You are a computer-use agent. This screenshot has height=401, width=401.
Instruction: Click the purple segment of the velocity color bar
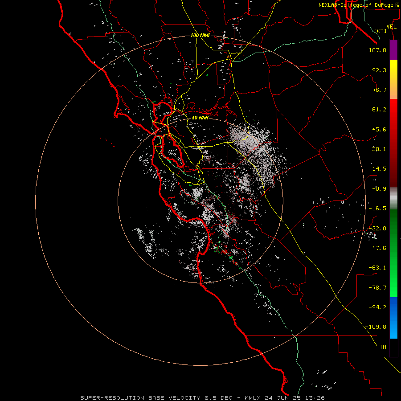click(x=393, y=49)
